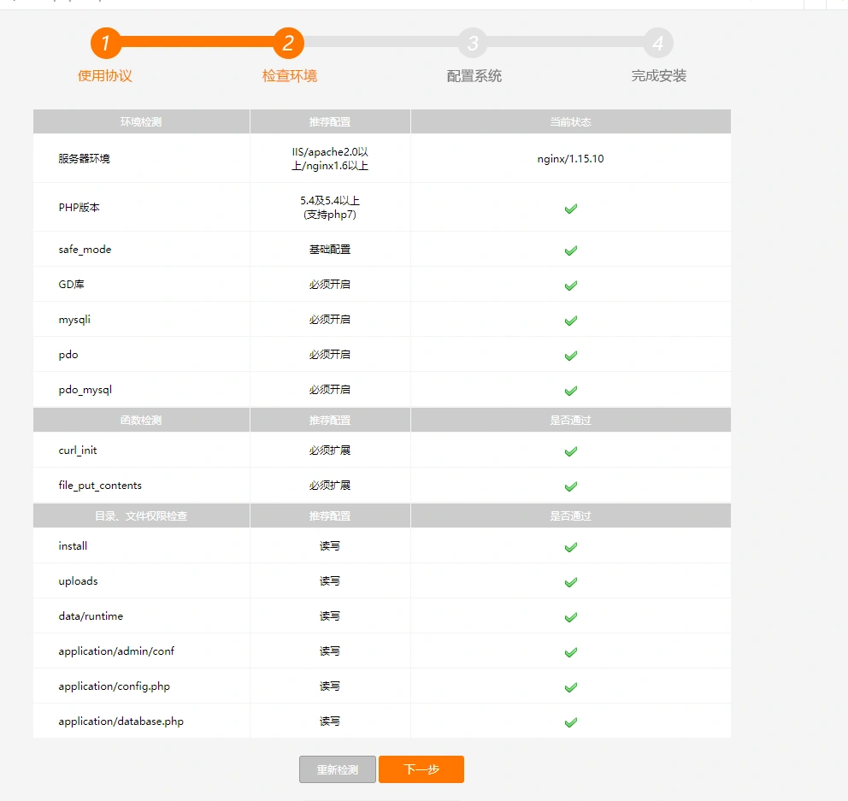Click the step 1 circle 使用协议

[105, 44]
